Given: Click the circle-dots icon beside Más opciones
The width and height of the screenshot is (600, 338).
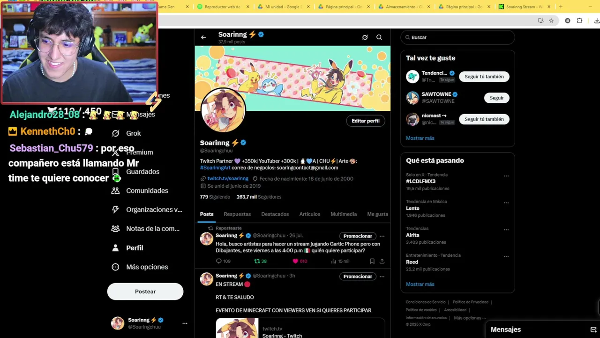Looking at the screenshot, I should pyautogui.click(x=115, y=267).
